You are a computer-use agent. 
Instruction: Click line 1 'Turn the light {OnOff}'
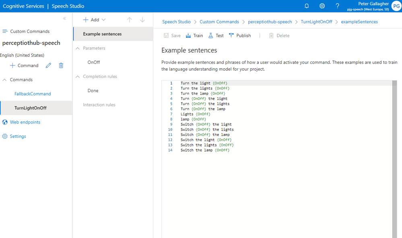(204, 83)
